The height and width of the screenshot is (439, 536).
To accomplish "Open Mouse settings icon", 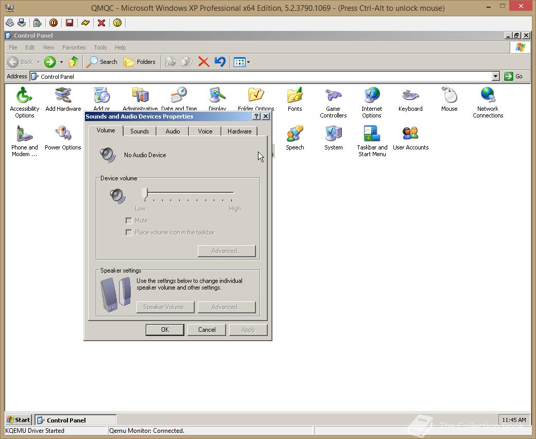I will [449, 99].
